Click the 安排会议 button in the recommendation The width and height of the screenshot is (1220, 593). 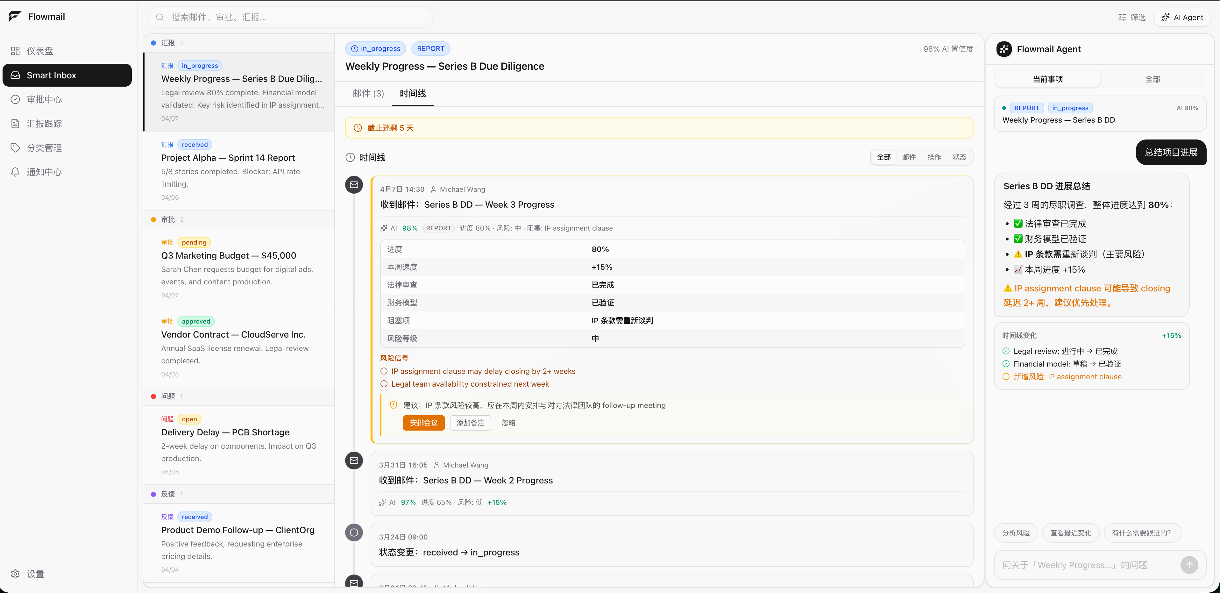click(x=423, y=423)
